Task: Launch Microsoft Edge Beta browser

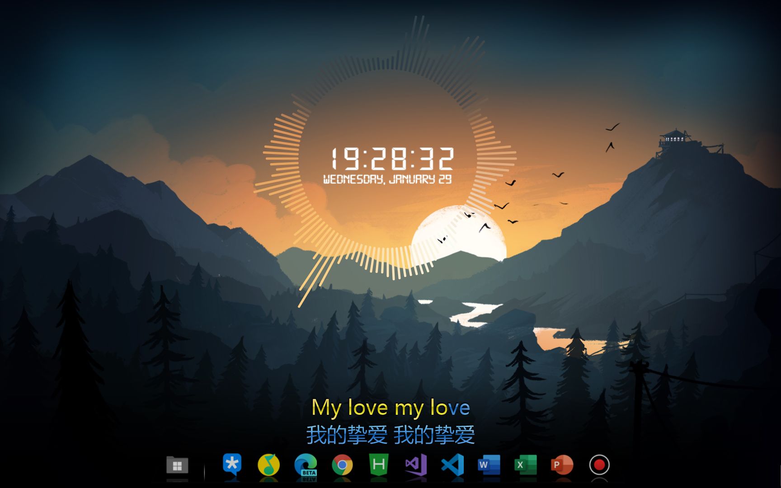Action: (306, 465)
